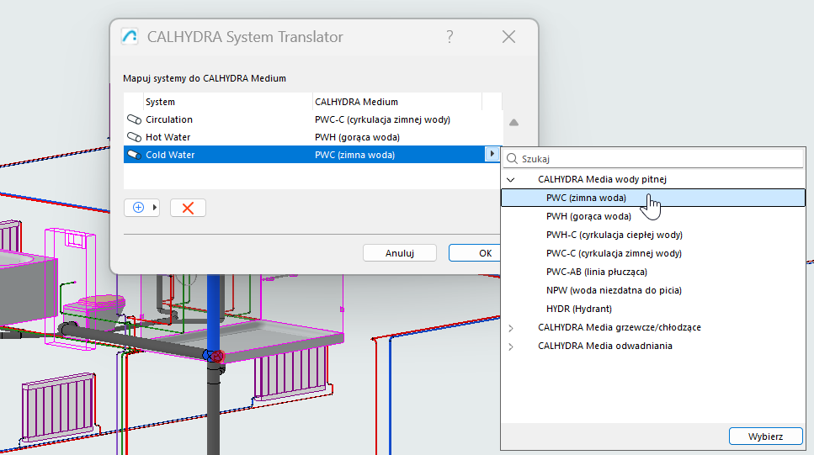Delete mapping with the red X button
The image size is (814, 455).
[188, 208]
